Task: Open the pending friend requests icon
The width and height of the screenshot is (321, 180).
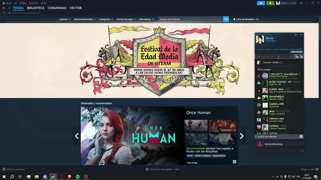Action: coord(297,57)
